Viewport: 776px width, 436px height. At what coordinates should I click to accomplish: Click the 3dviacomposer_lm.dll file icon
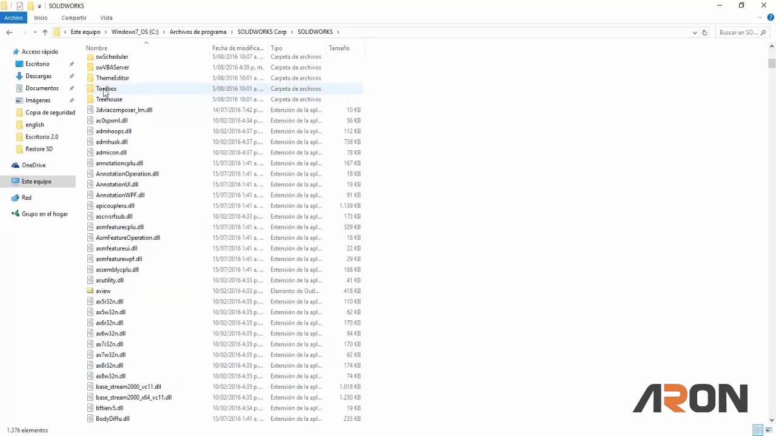pos(90,110)
